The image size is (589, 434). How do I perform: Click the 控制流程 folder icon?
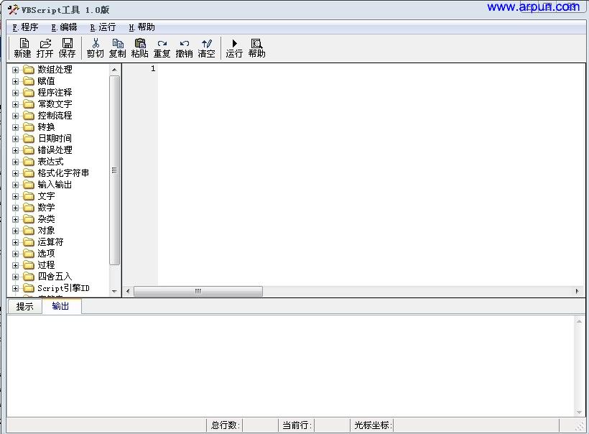pyautogui.click(x=29, y=116)
